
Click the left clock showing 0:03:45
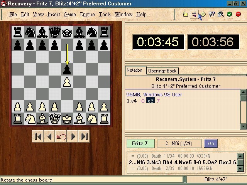coord(158,42)
